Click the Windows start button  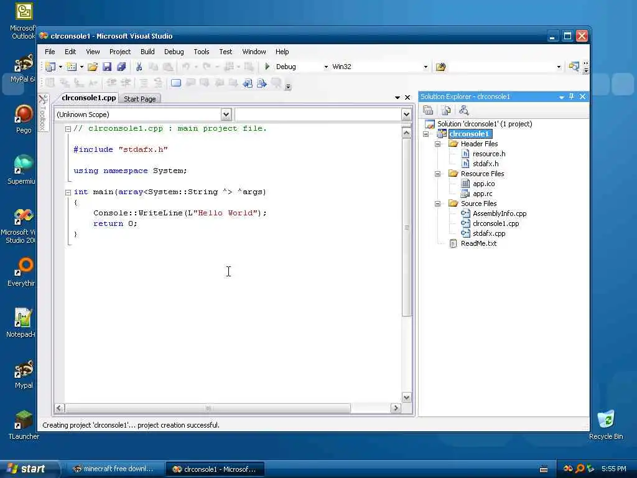click(29, 469)
